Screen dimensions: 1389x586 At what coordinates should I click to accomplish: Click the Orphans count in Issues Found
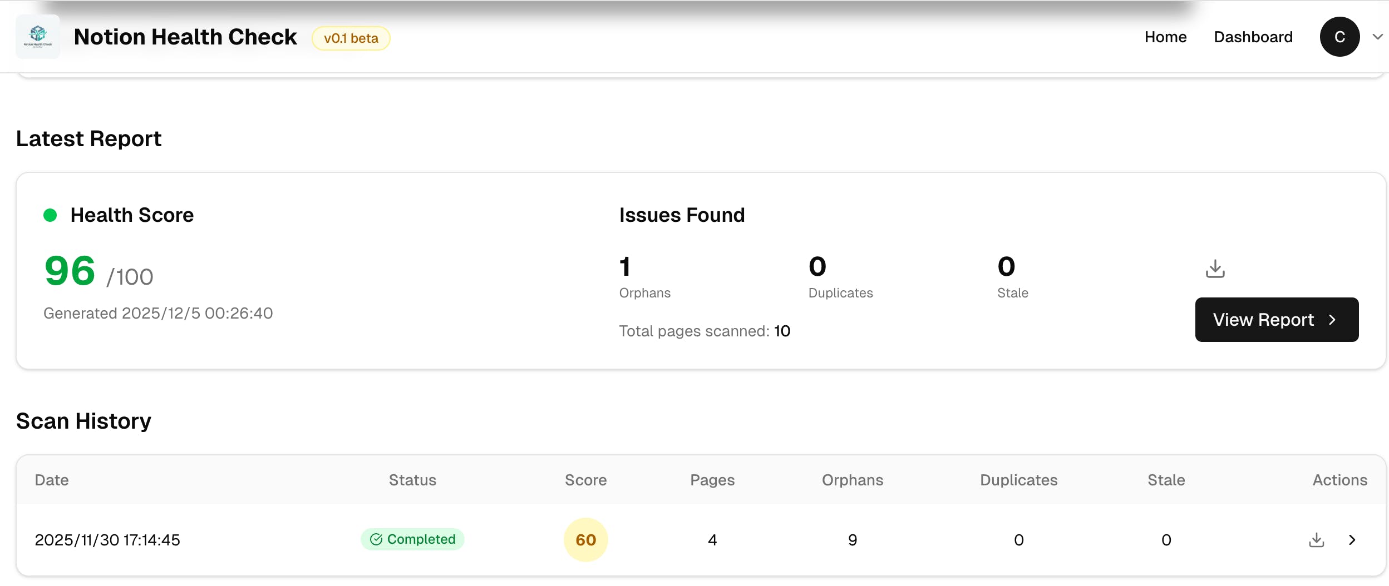point(625,267)
